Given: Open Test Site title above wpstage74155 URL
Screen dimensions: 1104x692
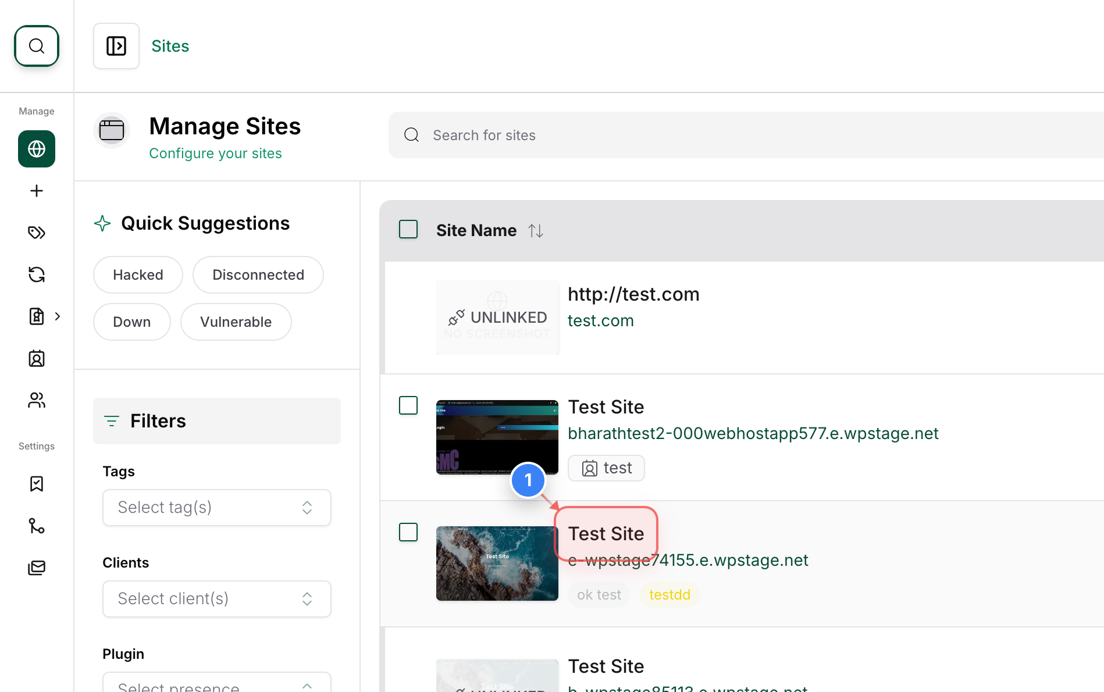Looking at the screenshot, I should [x=606, y=534].
